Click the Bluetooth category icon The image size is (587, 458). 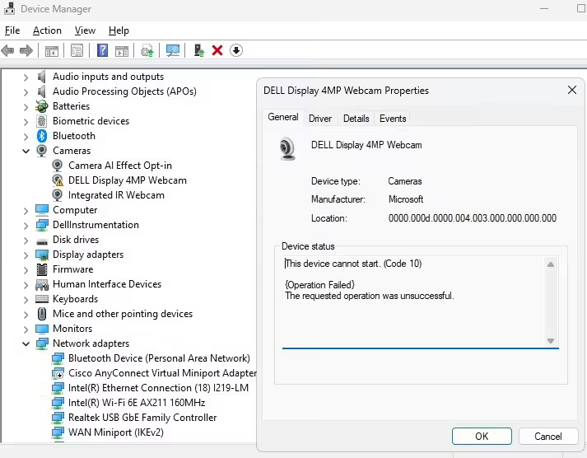click(x=42, y=136)
